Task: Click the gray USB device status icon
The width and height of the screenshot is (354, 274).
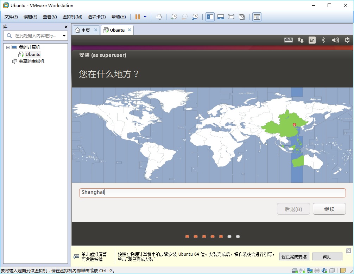Action: tap(331, 270)
